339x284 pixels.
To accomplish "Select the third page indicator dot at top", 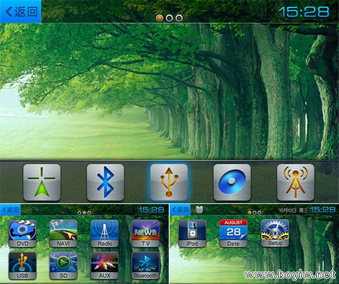I will point(179,18).
